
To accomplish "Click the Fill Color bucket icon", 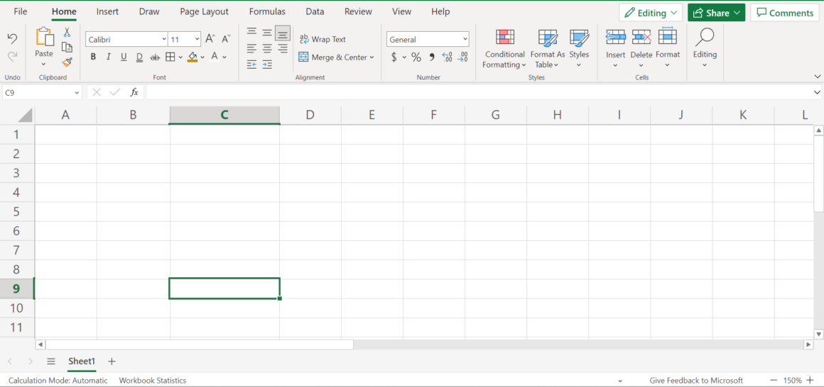I will click(x=193, y=57).
